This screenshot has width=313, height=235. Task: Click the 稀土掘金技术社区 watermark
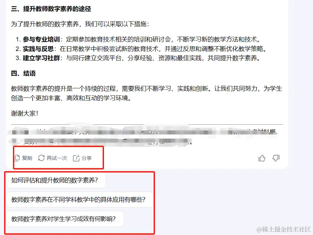coord(283,230)
